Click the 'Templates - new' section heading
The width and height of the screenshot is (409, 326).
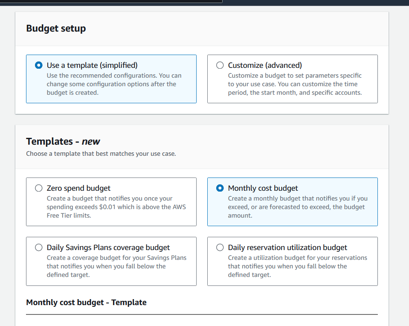(63, 142)
